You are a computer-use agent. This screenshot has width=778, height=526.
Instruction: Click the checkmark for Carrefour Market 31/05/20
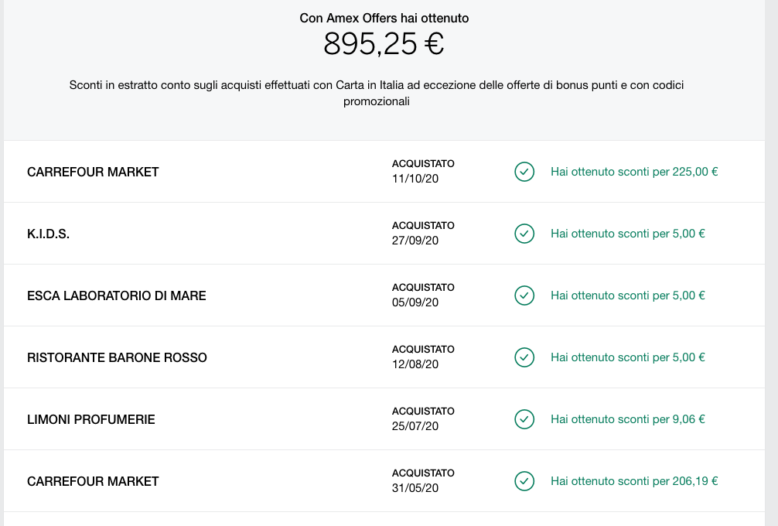[524, 481]
